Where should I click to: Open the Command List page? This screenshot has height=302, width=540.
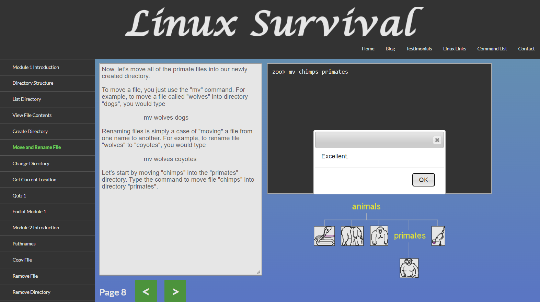tap(492, 49)
